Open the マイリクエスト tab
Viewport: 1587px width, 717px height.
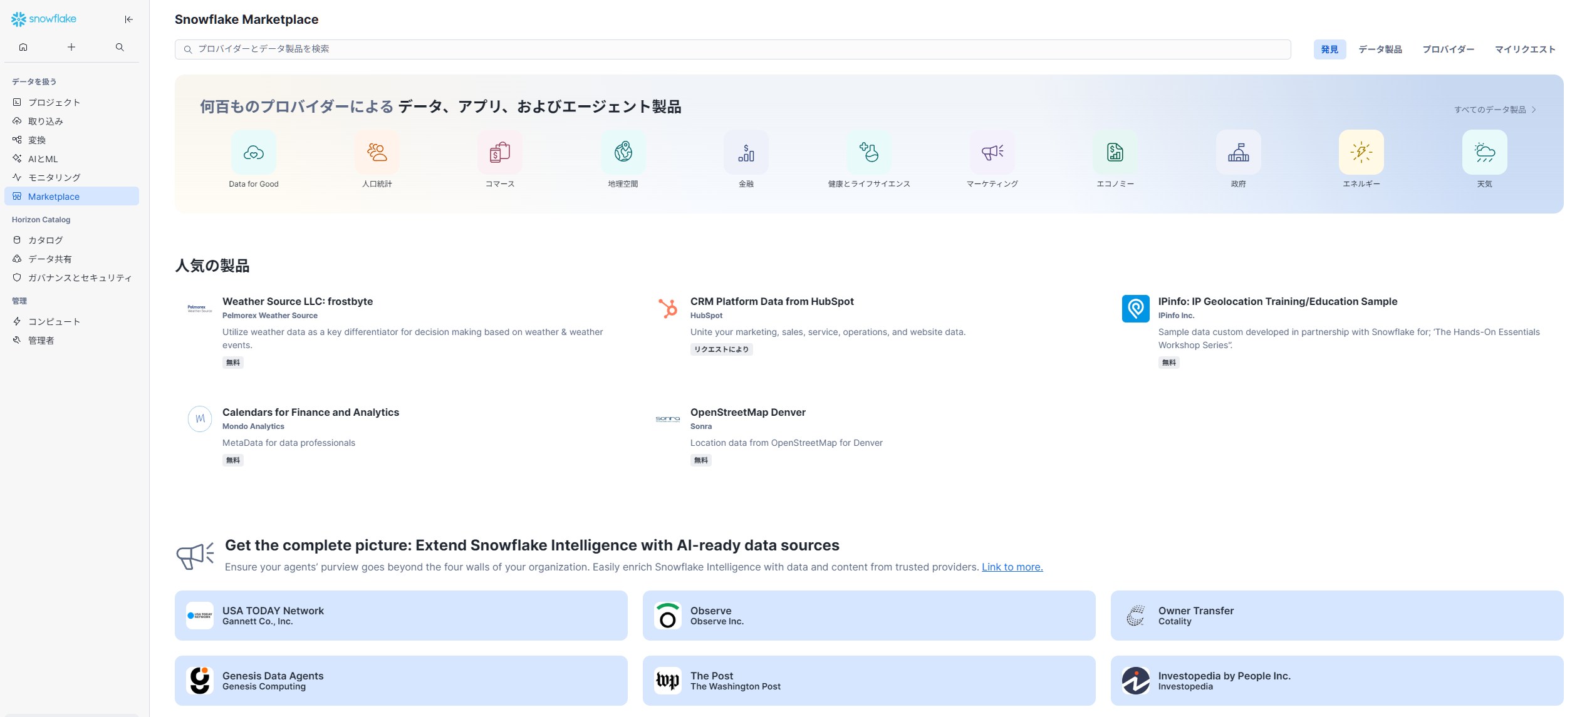1524,49
